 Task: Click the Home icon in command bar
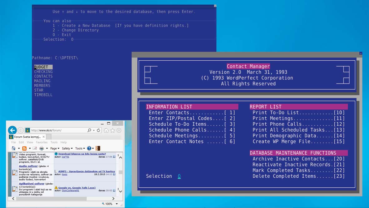[14, 148]
